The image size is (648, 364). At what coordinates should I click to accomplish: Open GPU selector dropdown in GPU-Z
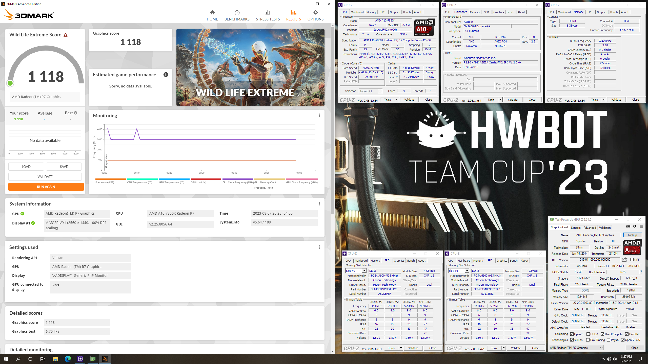[x=576, y=348]
